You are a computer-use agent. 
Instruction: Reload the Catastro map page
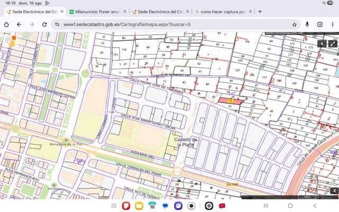point(44,24)
